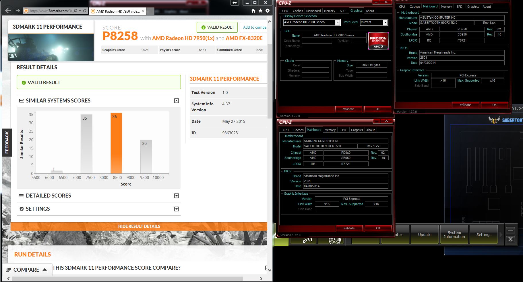Image resolution: width=523 pixels, height=282 pixels.
Task: Click Validate in the bottom CPU-Z window
Action: 349,228
